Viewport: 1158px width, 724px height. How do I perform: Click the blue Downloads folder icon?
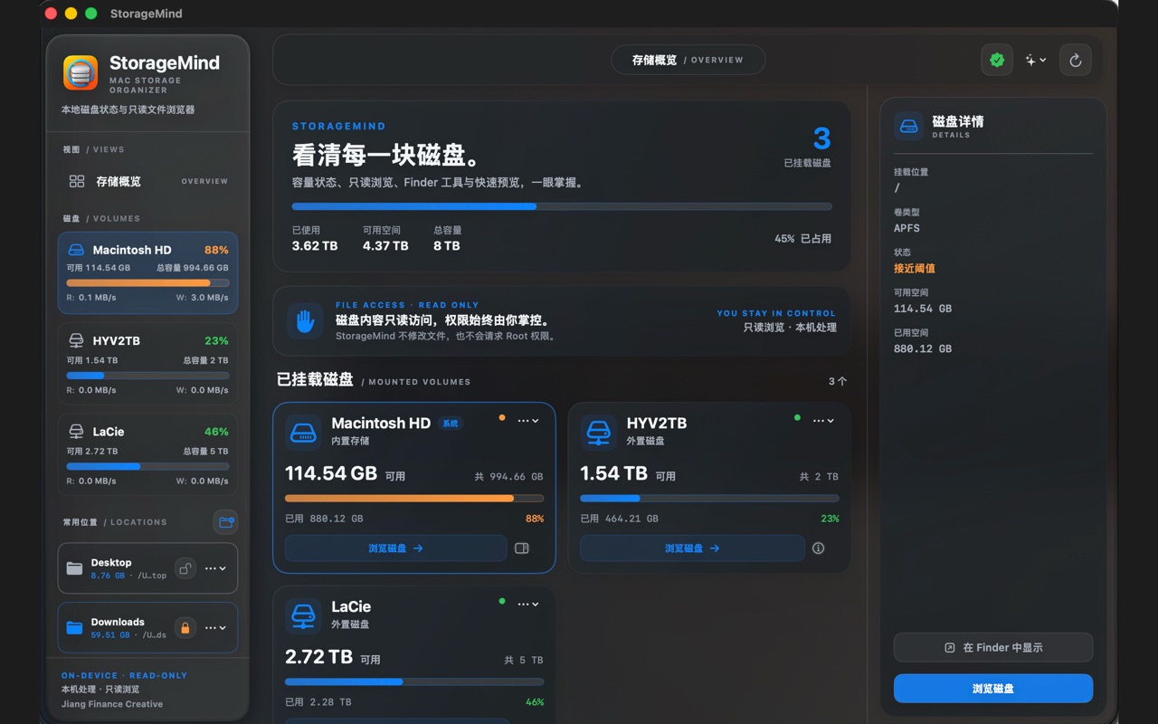(74, 627)
